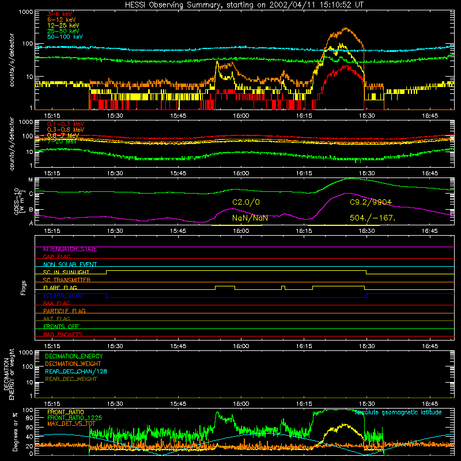Select the BAD_PACKETS flag label

(x=63, y=334)
